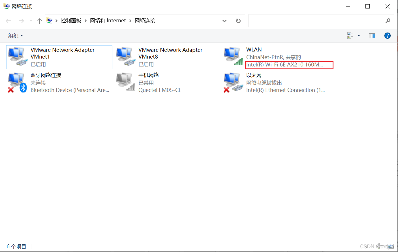Viewport: 398px width, 252px height.
Task: Click the refresh button in address bar
Action: [238, 21]
